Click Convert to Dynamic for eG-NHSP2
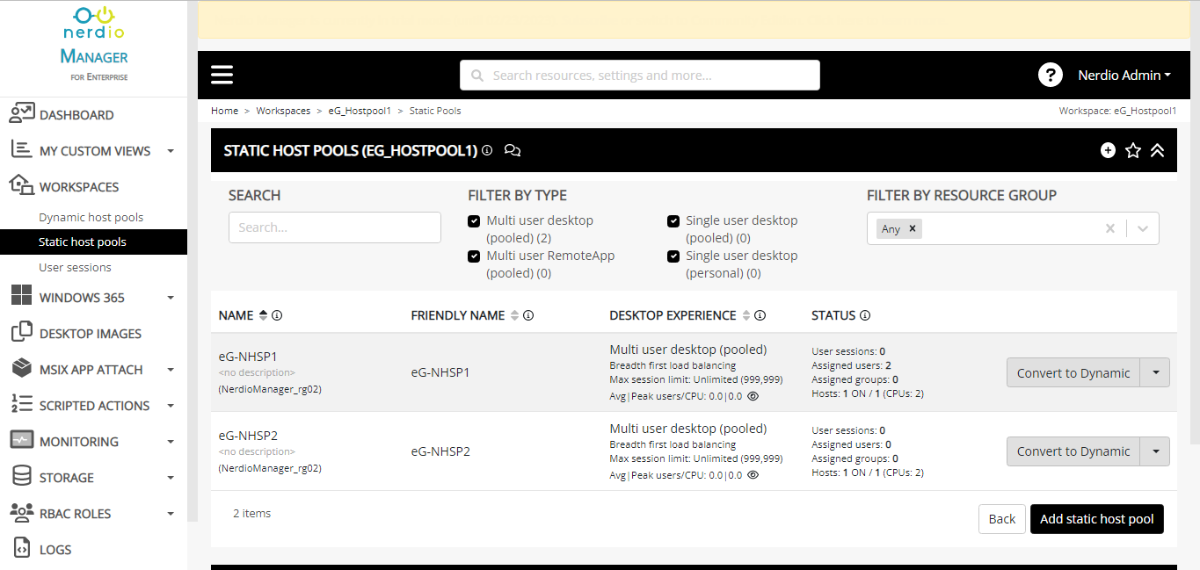The height and width of the screenshot is (570, 1200). (1073, 451)
